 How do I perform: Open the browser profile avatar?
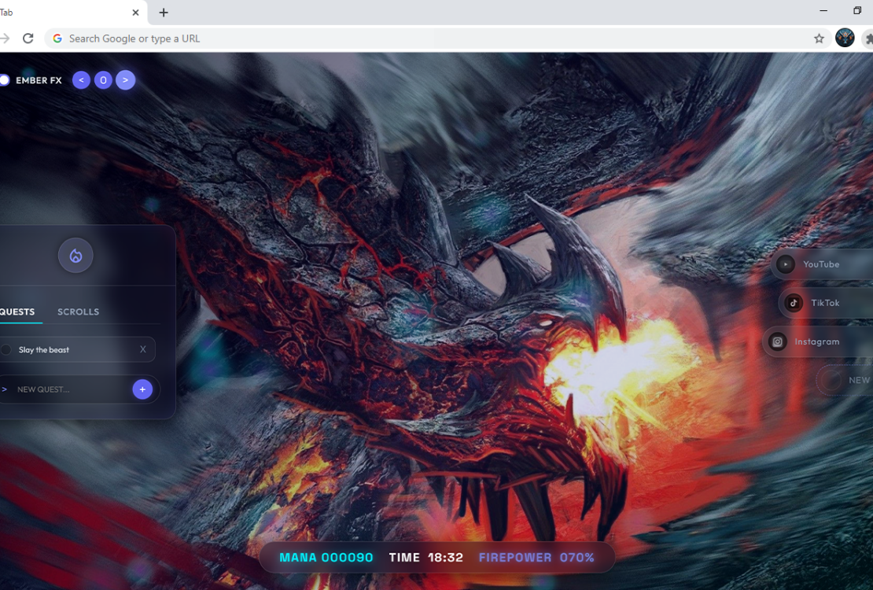pyautogui.click(x=845, y=38)
